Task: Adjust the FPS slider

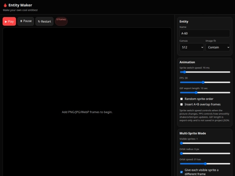Action: [205, 82]
